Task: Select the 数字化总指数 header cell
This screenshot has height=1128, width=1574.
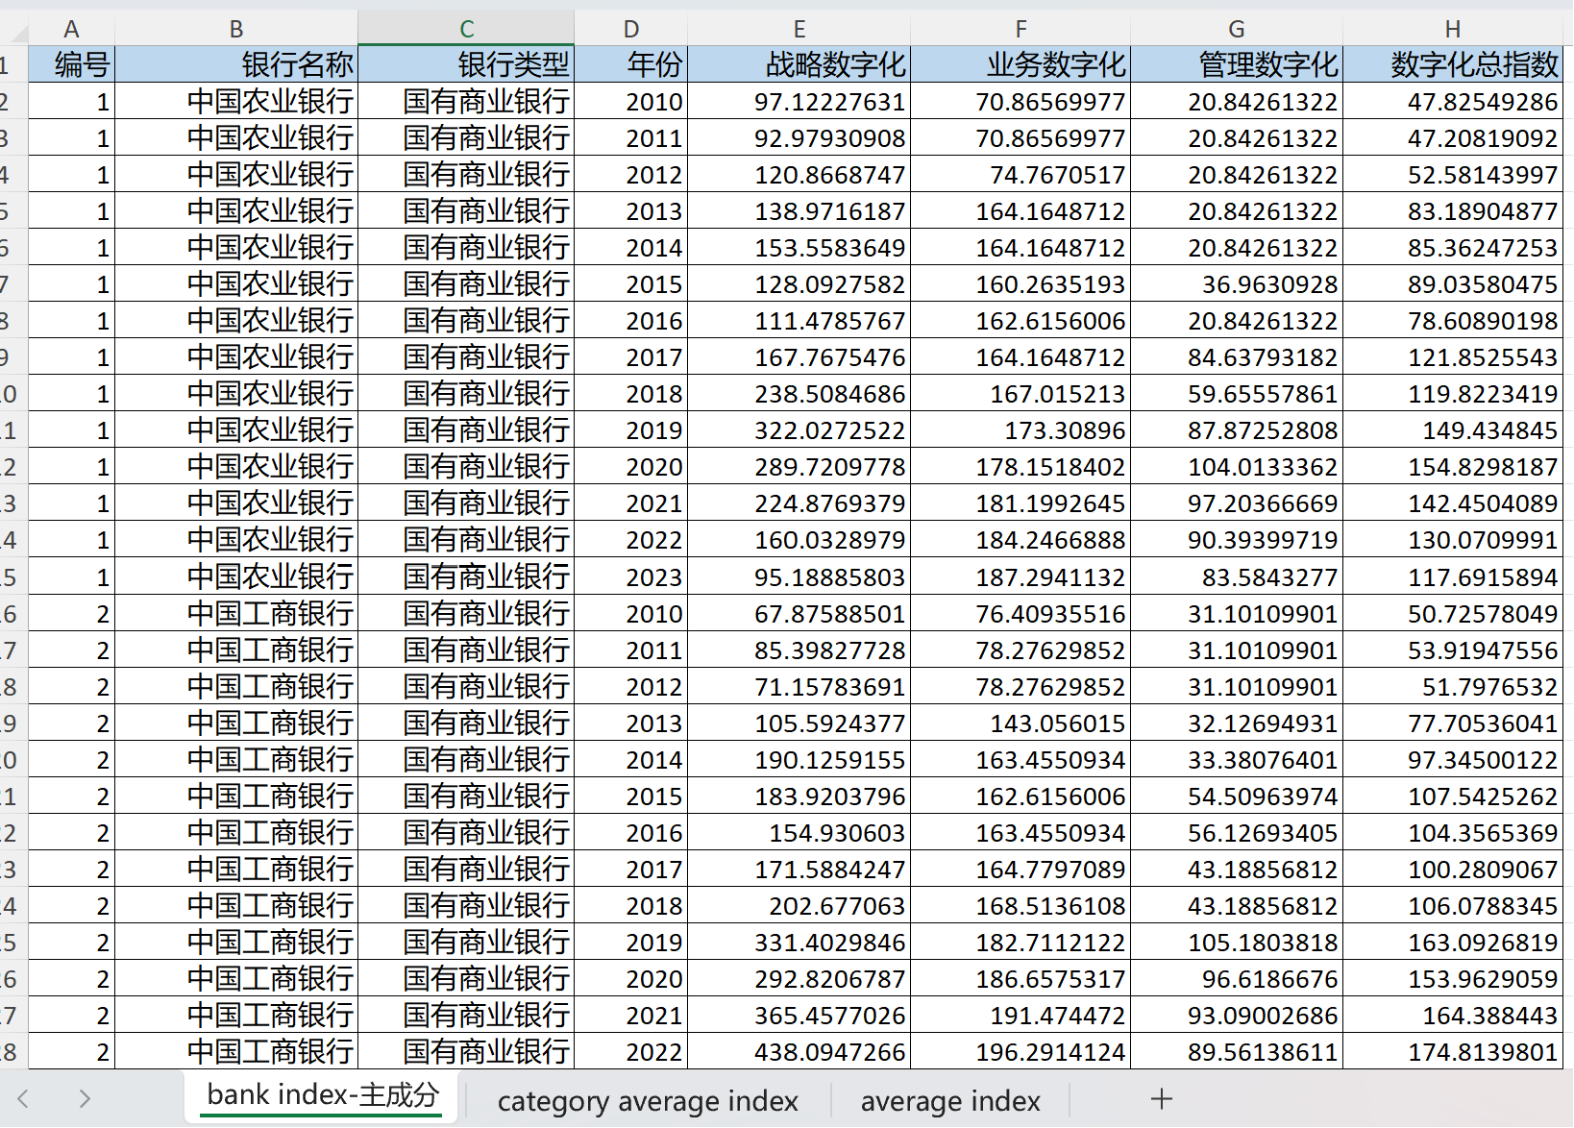Action: (1453, 64)
